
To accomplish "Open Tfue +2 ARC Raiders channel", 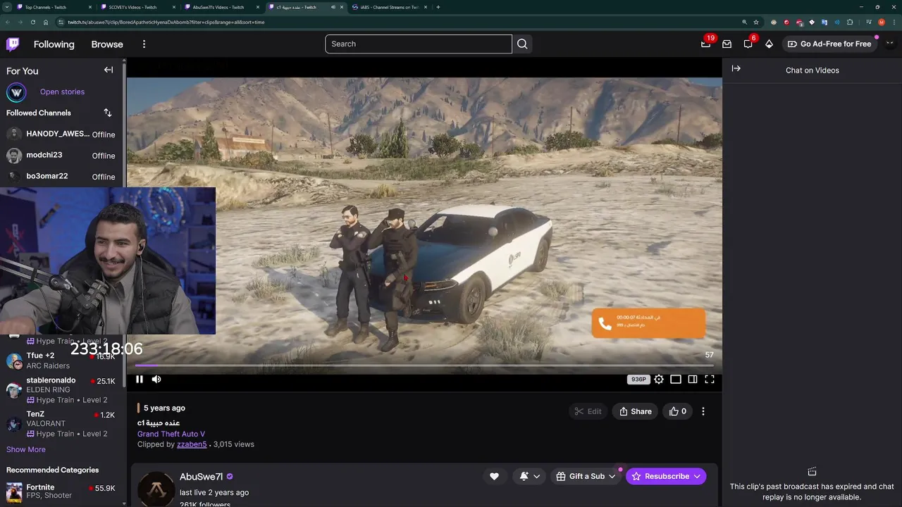I will click(62, 361).
